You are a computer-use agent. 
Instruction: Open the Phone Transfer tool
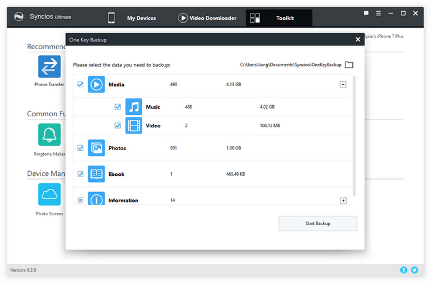tap(49, 66)
